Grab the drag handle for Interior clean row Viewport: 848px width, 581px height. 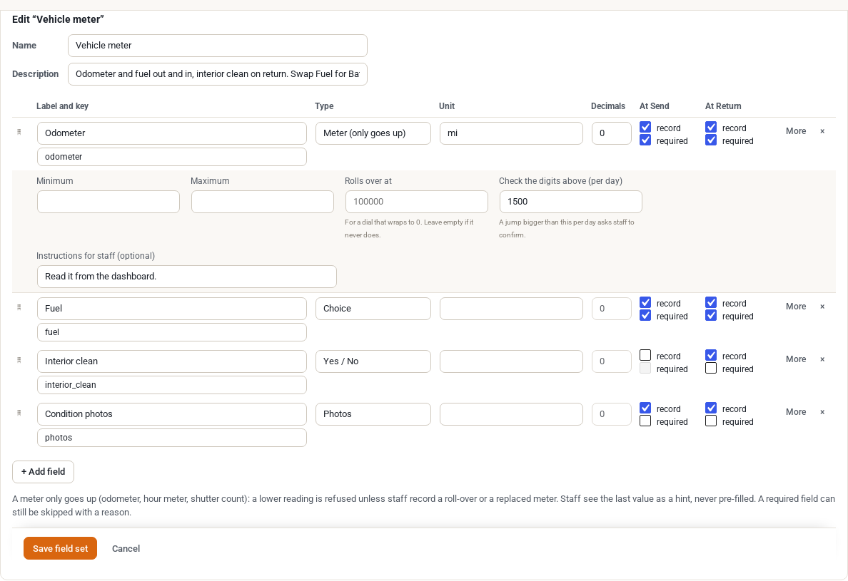[19, 360]
